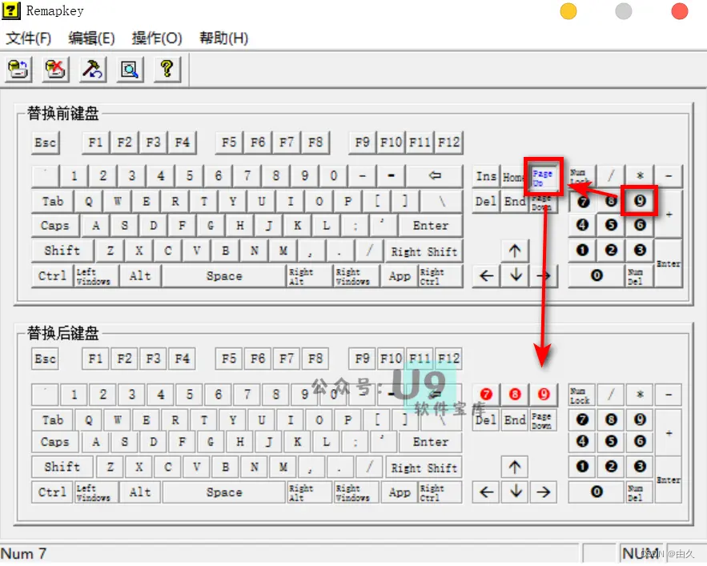Click F5 key on the lower keyboard
Screen dimensions: 707x566
(x=229, y=359)
